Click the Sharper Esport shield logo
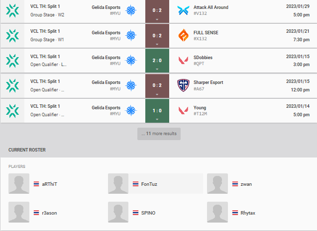This screenshot has height=231, width=317. 183,85
